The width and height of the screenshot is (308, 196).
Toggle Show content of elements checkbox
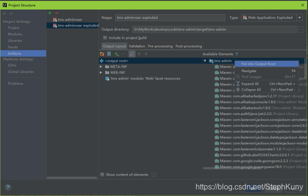point(102,174)
